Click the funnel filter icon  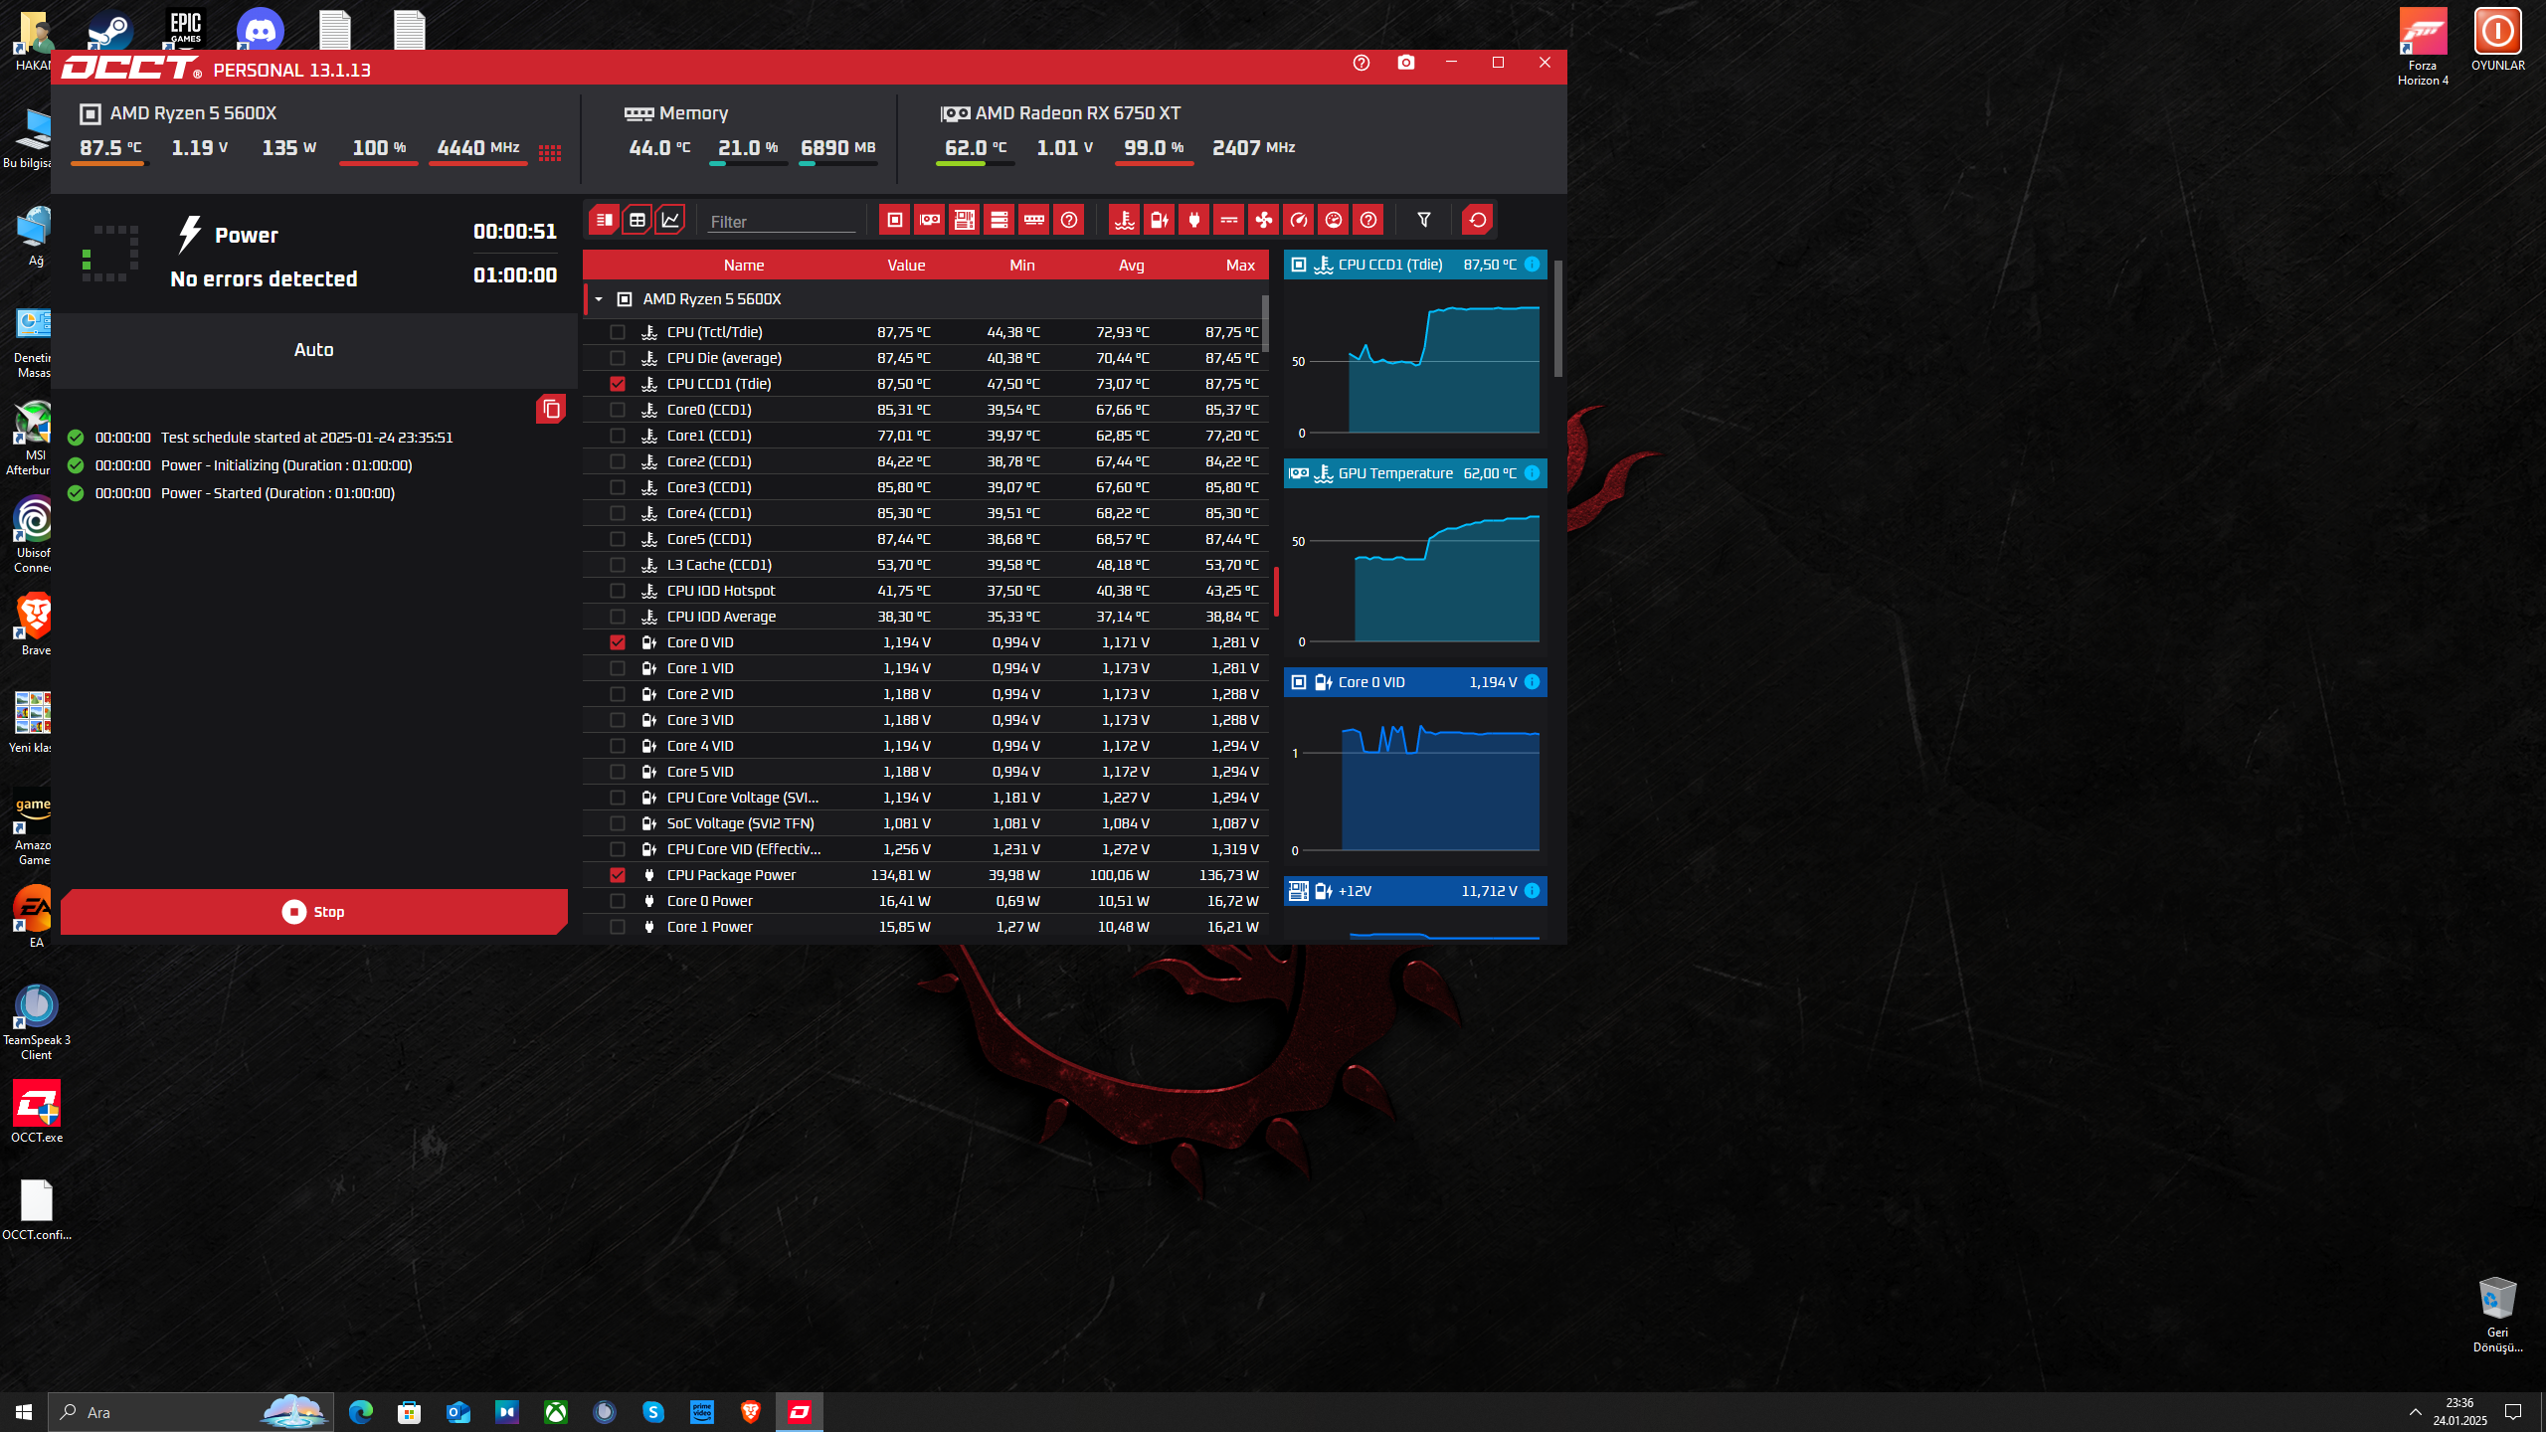click(1424, 220)
